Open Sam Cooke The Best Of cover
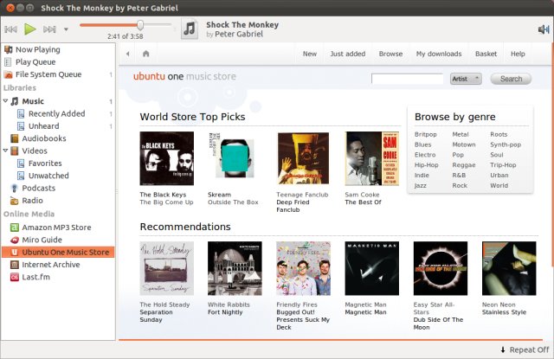 [x=372, y=158]
